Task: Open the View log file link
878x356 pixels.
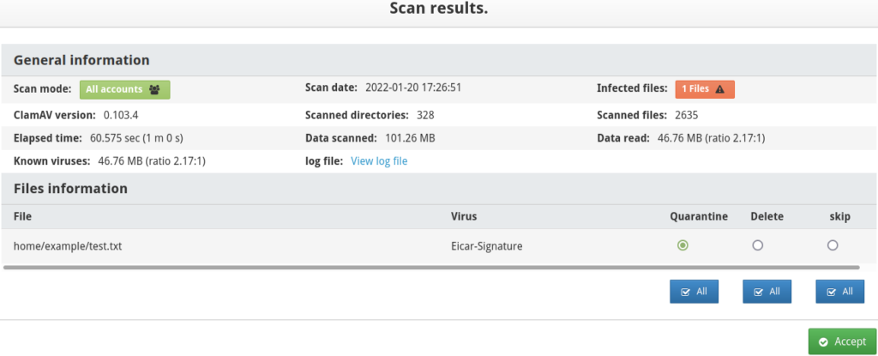Action: pyautogui.click(x=379, y=161)
